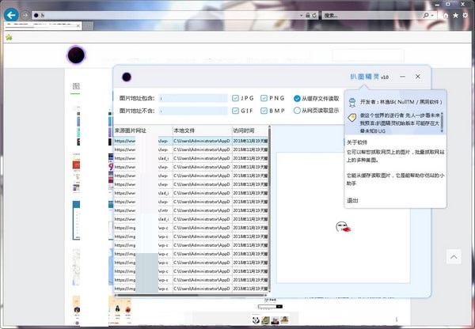Choose 退出 from the popup menu
The image size is (475, 329).
(x=353, y=200)
